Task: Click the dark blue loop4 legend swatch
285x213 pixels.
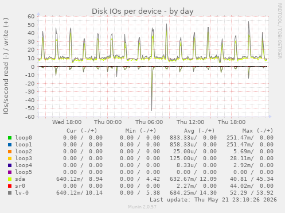Action: pyautogui.click(x=10, y=165)
